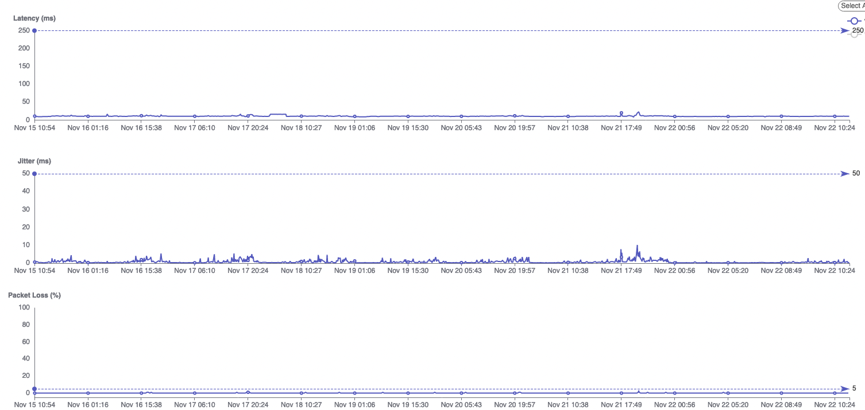Screen dimensions: 865x410
Task: Click the Latency (ms) chart title
Action: pyautogui.click(x=34, y=18)
